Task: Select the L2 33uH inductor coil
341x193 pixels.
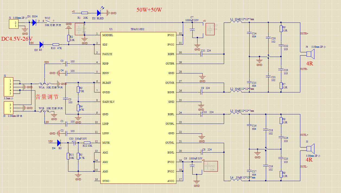Action: 236,92
